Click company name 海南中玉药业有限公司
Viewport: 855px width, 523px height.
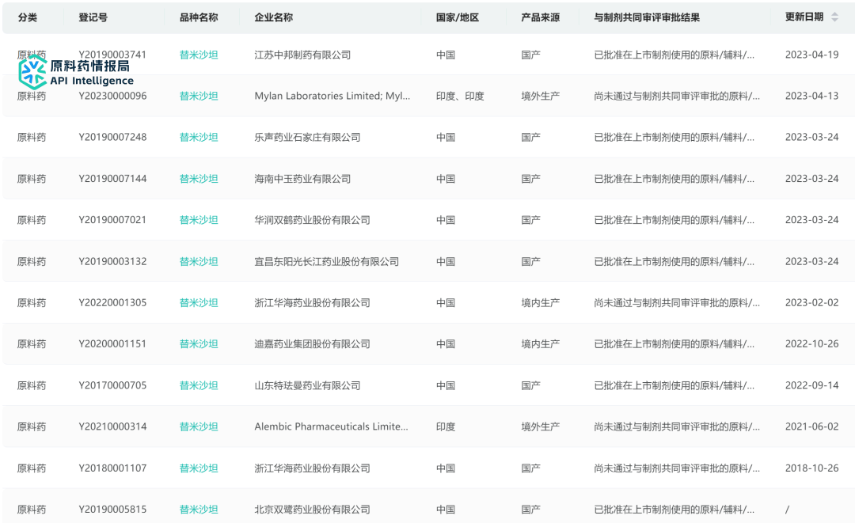point(302,179)
